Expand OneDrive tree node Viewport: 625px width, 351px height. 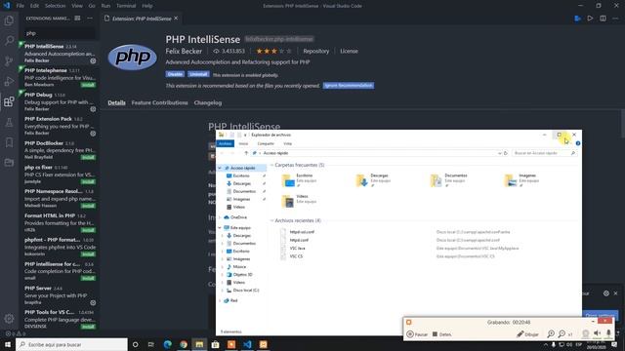(220, 217)
